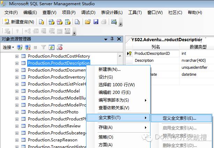Image resolution: width=214 pixels, height=148 pixels.
Task: Click the New Query (新建查询) button
Action: click(x=19, y=22)
